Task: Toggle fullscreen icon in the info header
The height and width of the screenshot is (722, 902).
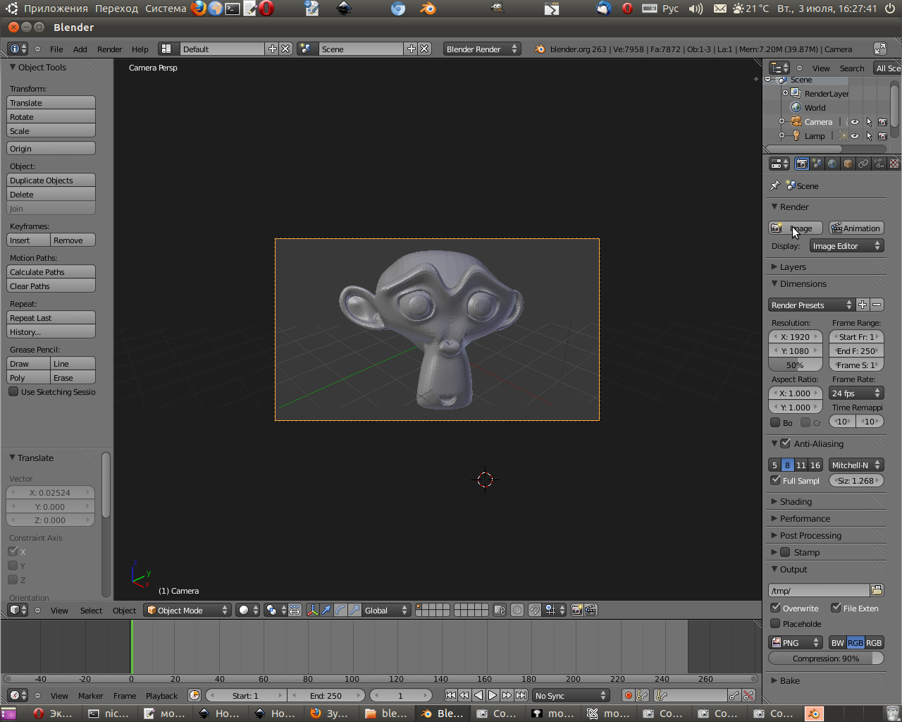Action: pyautogui.click(x=880, y=49)
